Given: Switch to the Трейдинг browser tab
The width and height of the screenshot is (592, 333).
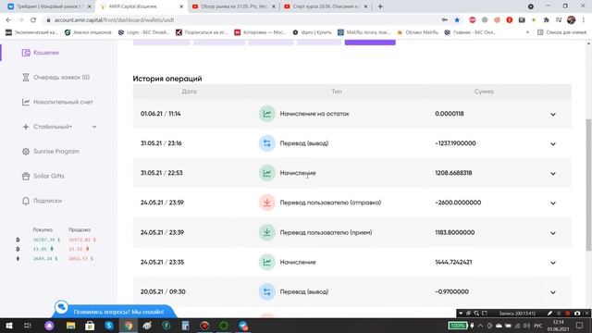Looking at the screenshot, I should click(48, 6).
